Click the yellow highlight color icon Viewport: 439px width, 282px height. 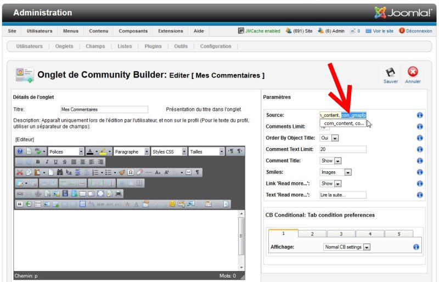[103, 151]
